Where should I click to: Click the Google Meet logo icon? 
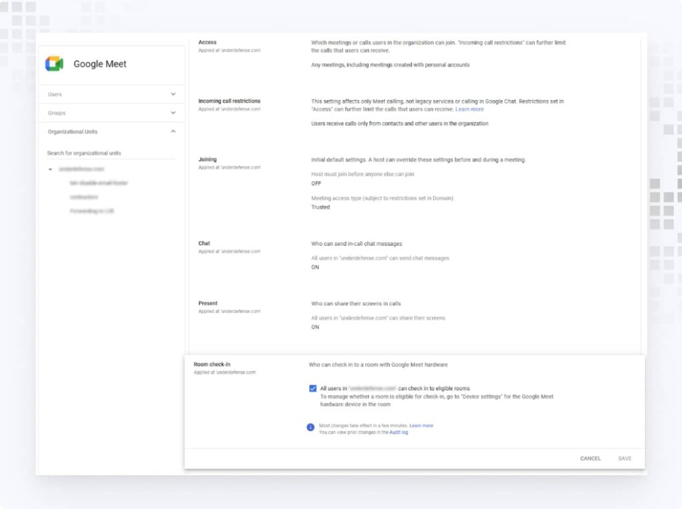point(55,64)
